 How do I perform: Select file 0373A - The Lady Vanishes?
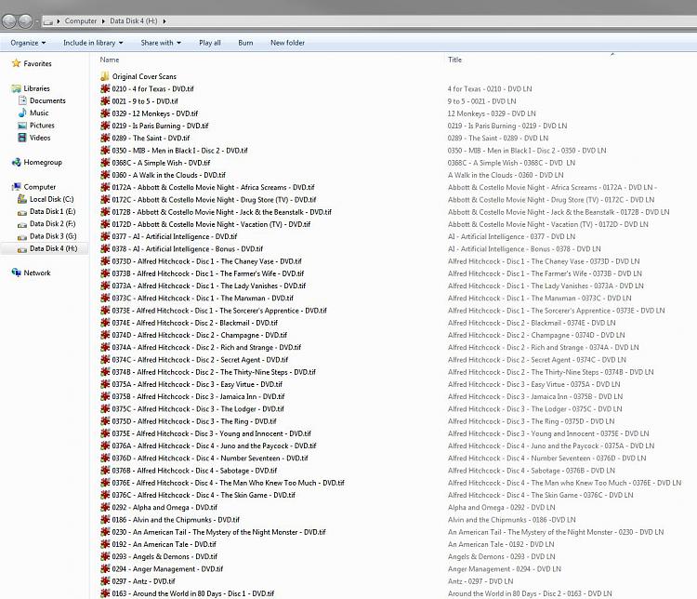[209, 286]
